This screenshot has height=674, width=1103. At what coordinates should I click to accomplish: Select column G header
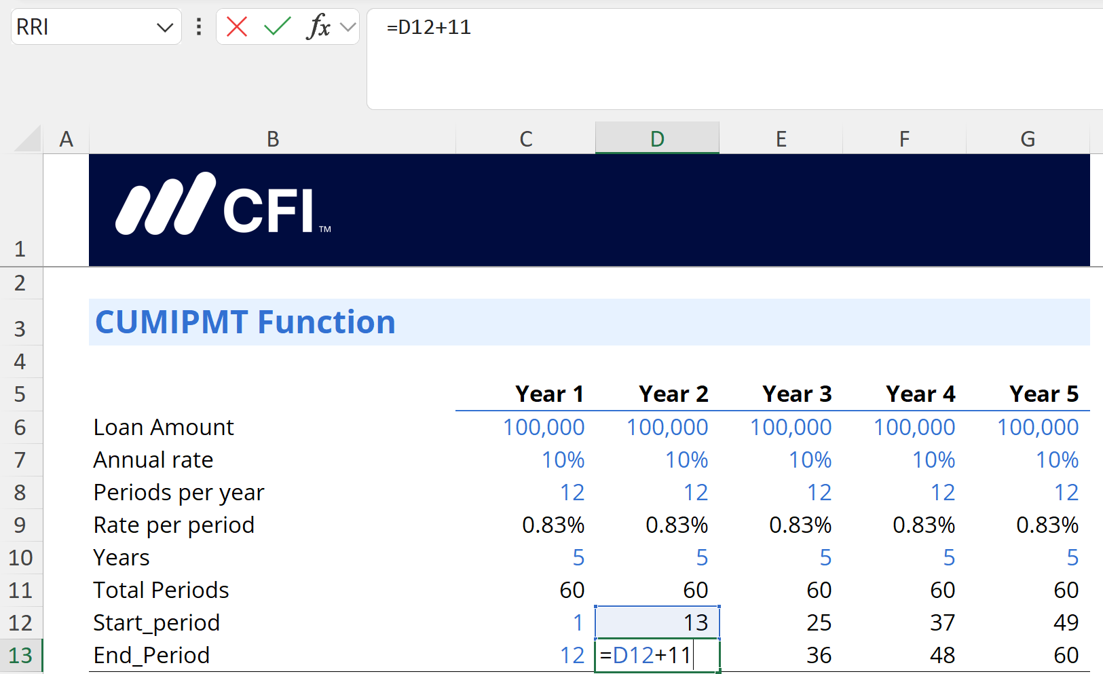click(1028, 139)
